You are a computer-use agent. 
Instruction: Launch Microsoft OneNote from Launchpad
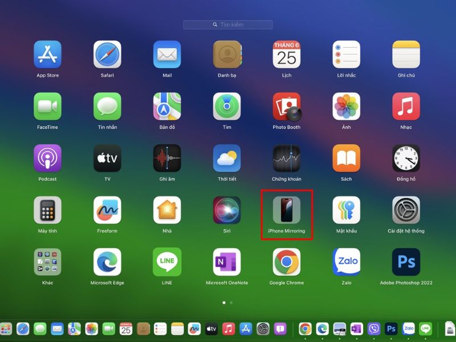point(227,262)
